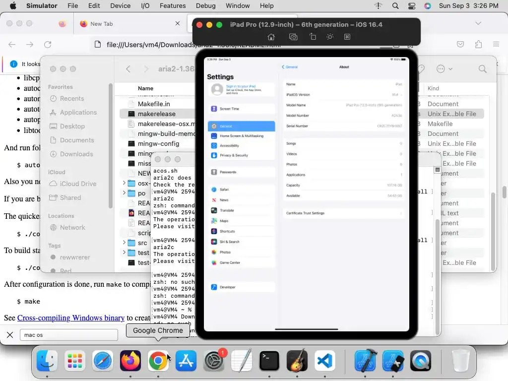
Task: Expand the test folder in Finder list
Action: (x=124, y=253)
